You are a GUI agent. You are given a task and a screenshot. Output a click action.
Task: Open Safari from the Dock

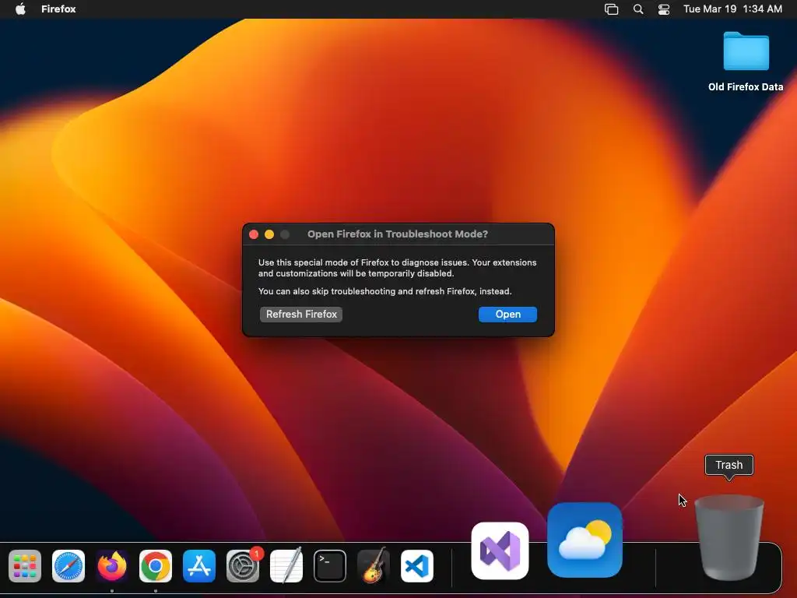point(68,566)
